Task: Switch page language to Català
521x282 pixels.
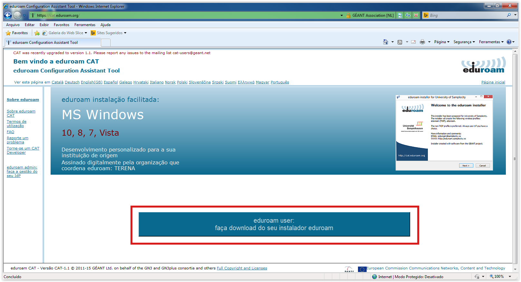Action: pos(57,82)
